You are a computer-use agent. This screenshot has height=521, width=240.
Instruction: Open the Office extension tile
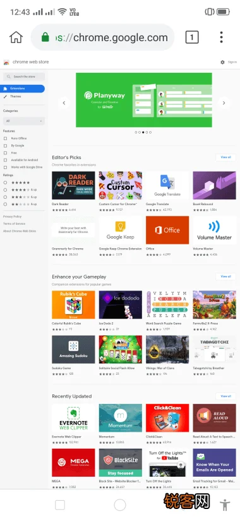point(167,230)
